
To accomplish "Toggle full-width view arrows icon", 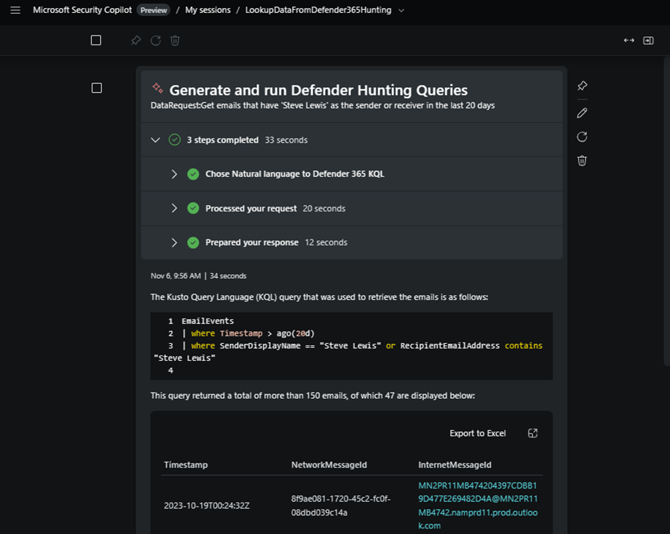I will coord(629,40).
